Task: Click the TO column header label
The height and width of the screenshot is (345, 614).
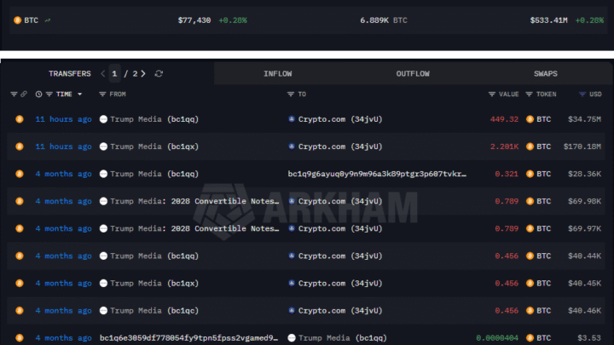Action: [x=302, y=95]
